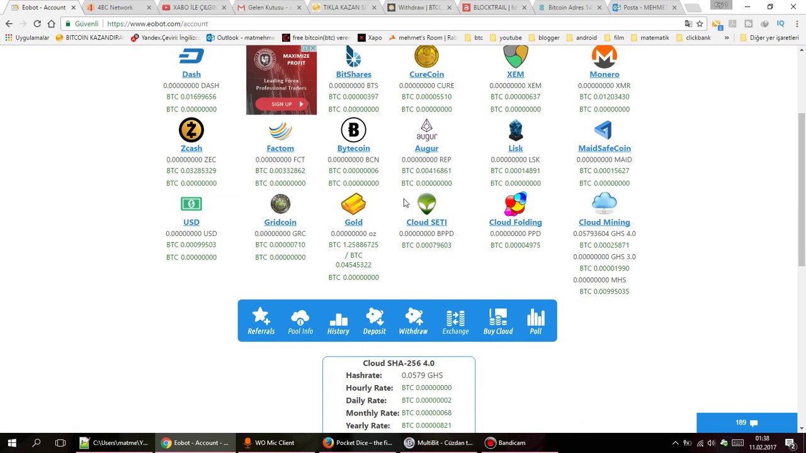806x453 pixels.
Task: Switch to the Posta - MEHMET tab
Action: point(644,8)
